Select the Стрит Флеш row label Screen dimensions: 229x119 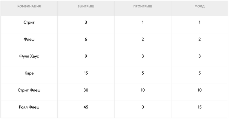tap(29, 90)
